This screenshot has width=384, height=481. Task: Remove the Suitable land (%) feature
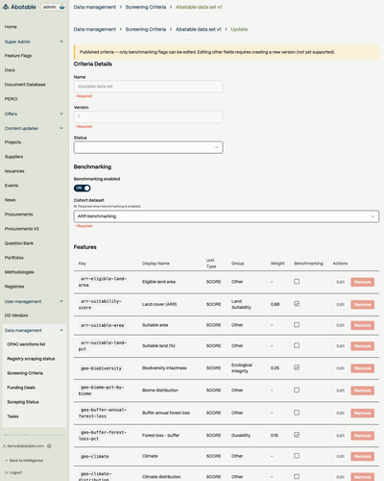[362, 346]
